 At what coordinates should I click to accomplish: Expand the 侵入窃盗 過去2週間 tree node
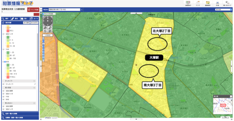click(3, 91)
